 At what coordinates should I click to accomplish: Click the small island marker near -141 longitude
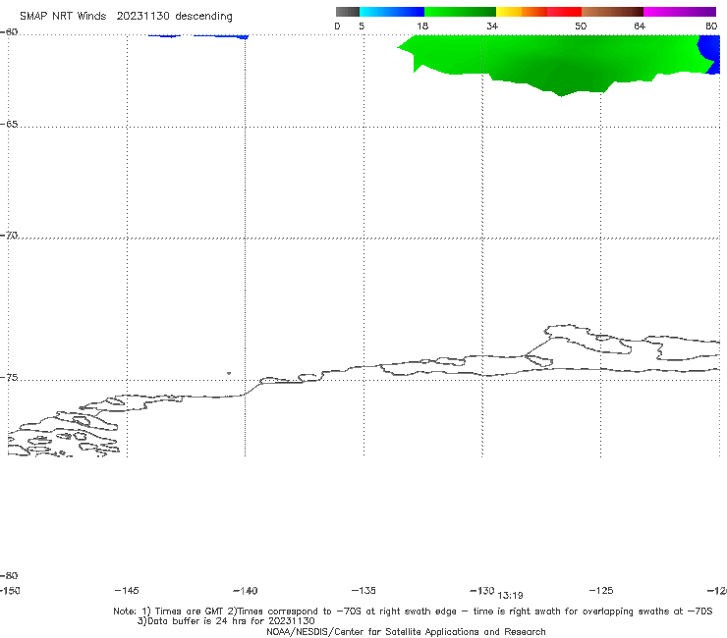pyautogui.click(x=229, y=373)
